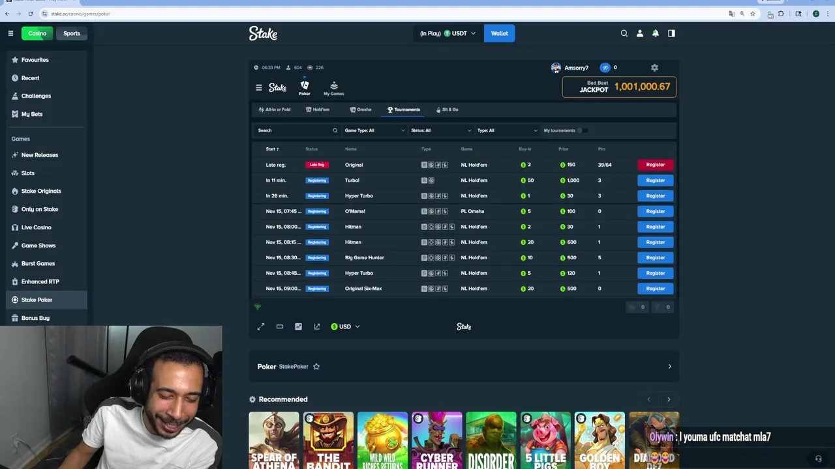Open the Challenges sidebar item
Image resolution: width=835 pixels, height=469 pixels.
coord(46,96)
